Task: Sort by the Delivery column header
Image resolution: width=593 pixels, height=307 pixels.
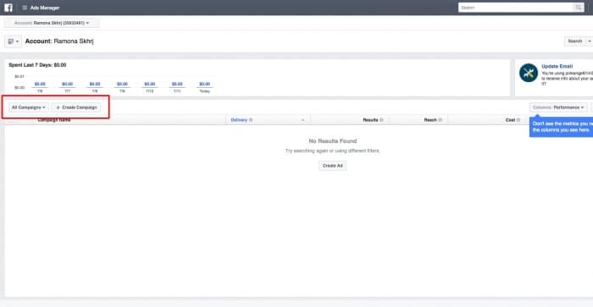Action: 239,120
